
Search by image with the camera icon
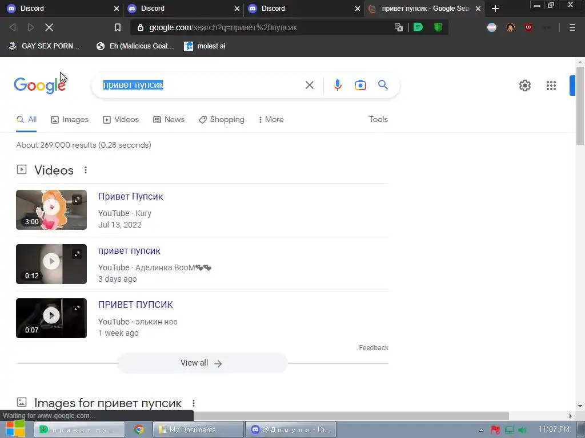click(360, 85)
